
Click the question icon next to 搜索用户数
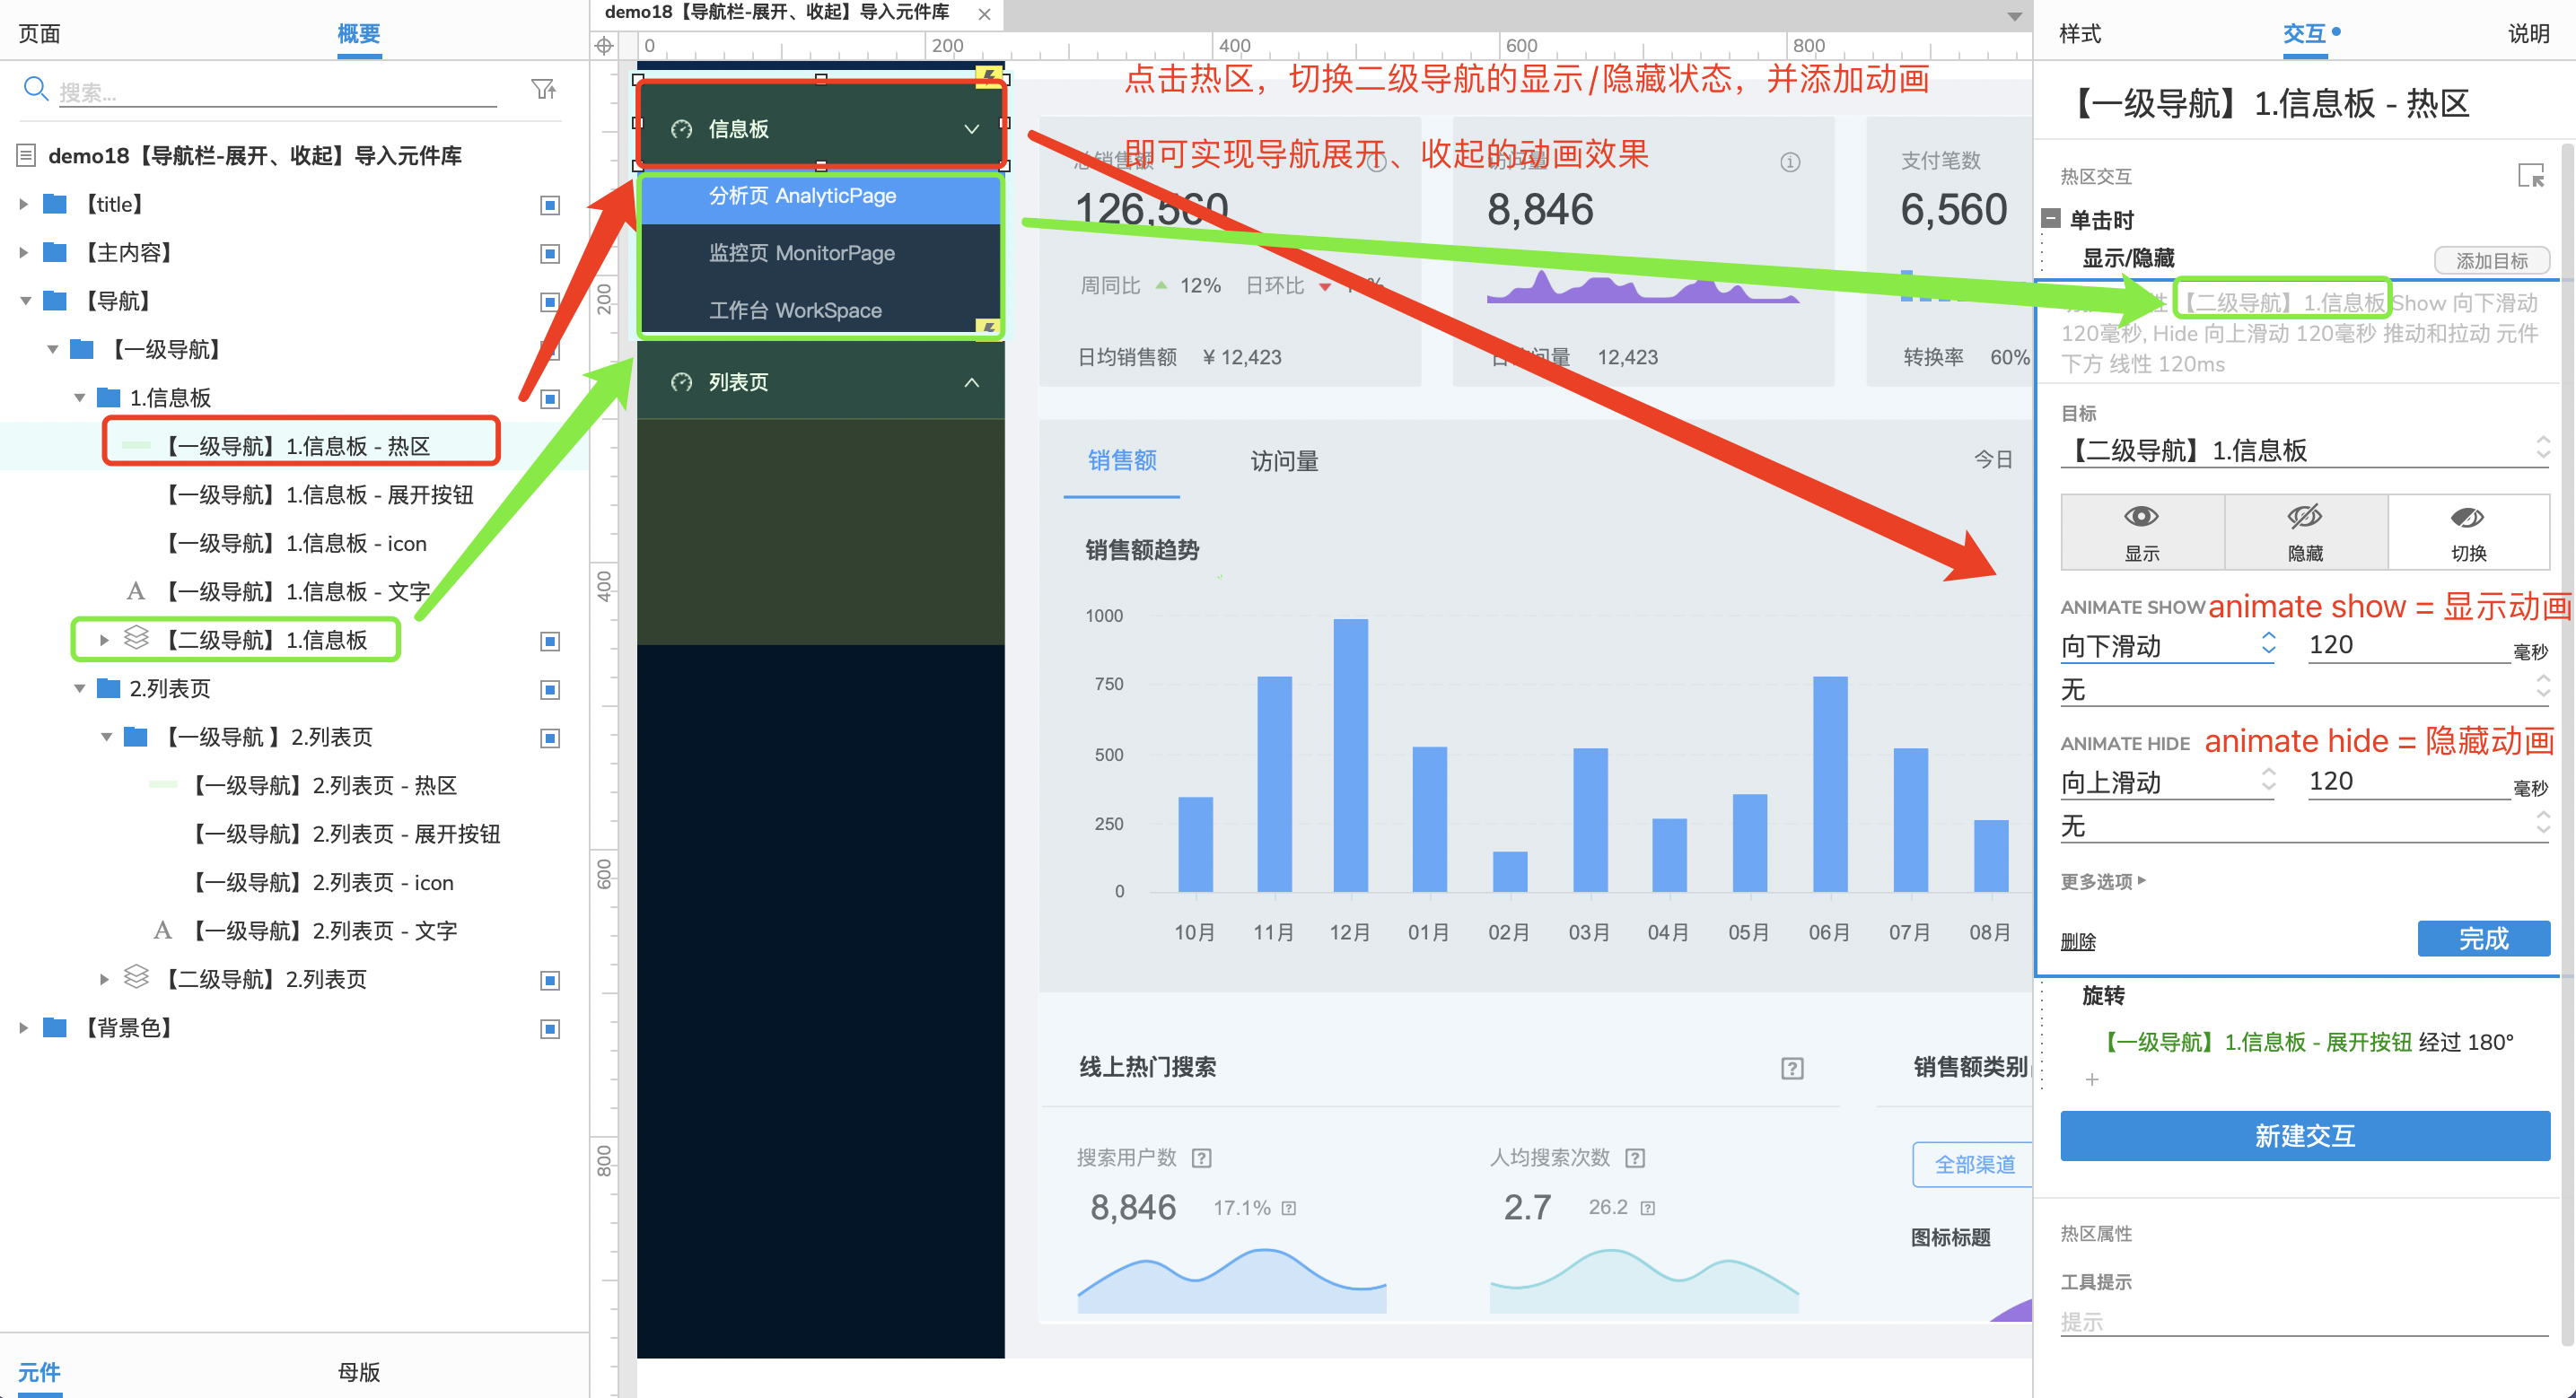tap(1202, 1158)
